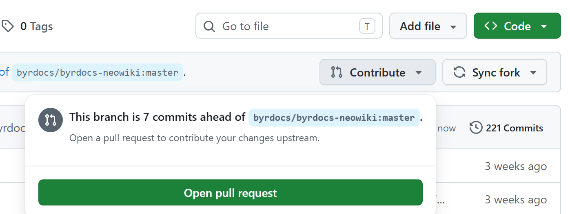Click the T keyboard shortcut badge
Viewport: 570px width, 214px height.
coord(367,26)
